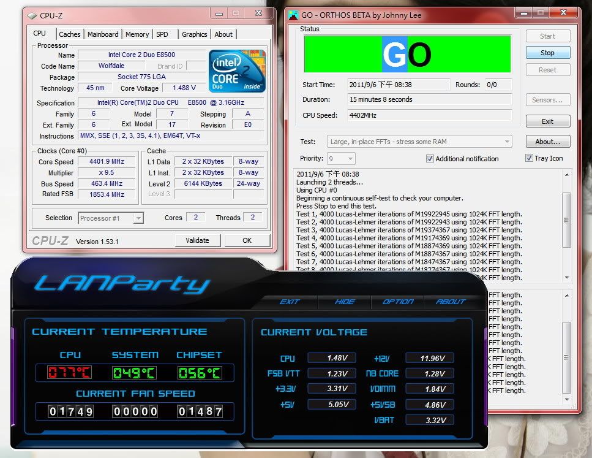Click the upper log scrollbar thumb

point(566,219)
